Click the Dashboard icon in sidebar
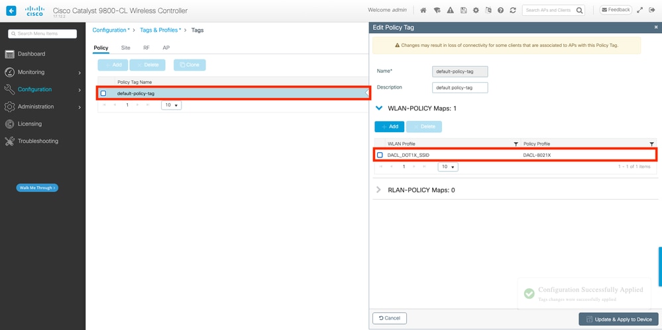662x330 pixels. (9, 54)
